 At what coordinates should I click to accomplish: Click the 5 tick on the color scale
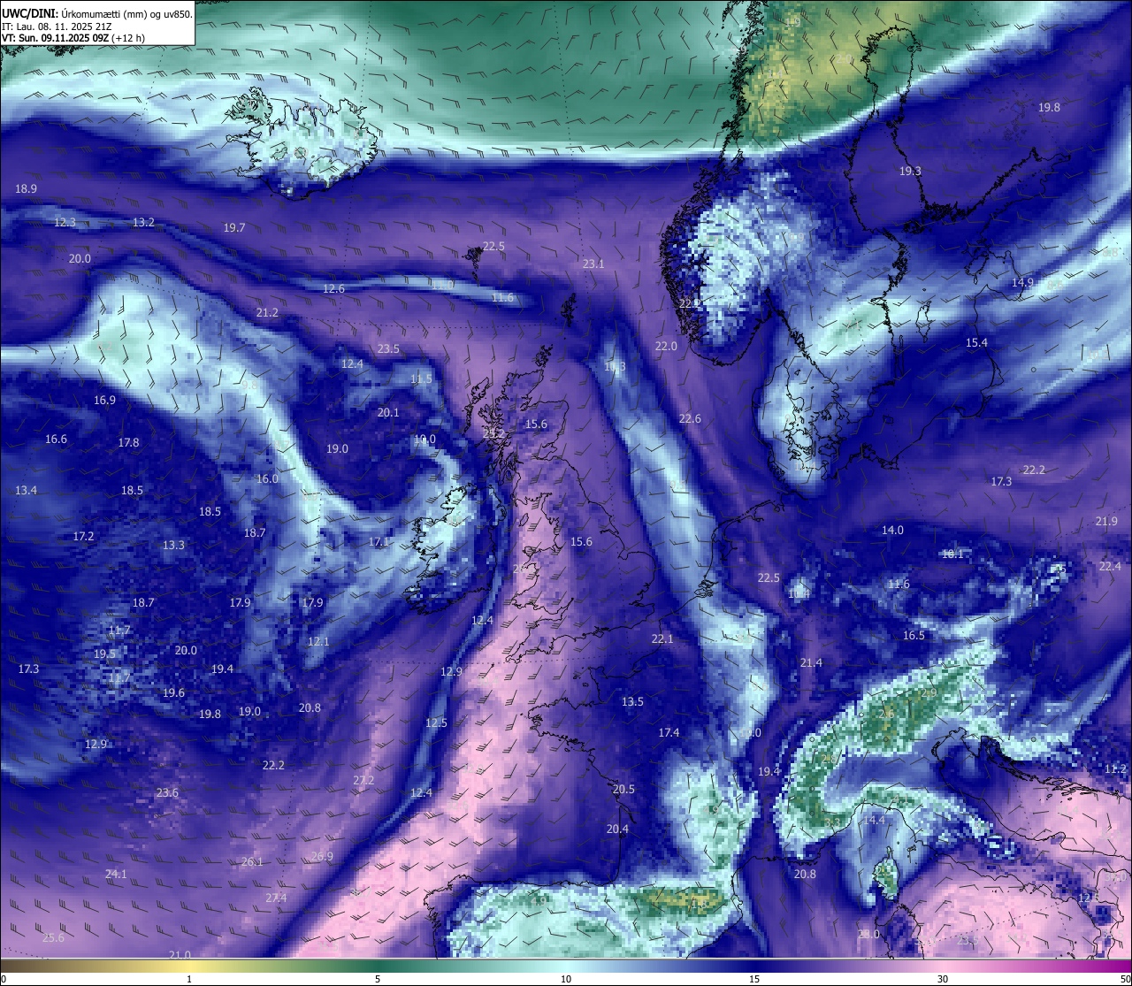pos(378,979)
